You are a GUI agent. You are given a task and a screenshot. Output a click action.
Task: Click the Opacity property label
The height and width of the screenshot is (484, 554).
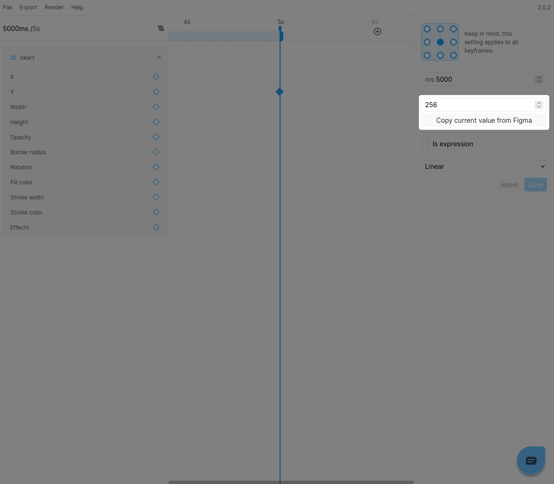21,137
